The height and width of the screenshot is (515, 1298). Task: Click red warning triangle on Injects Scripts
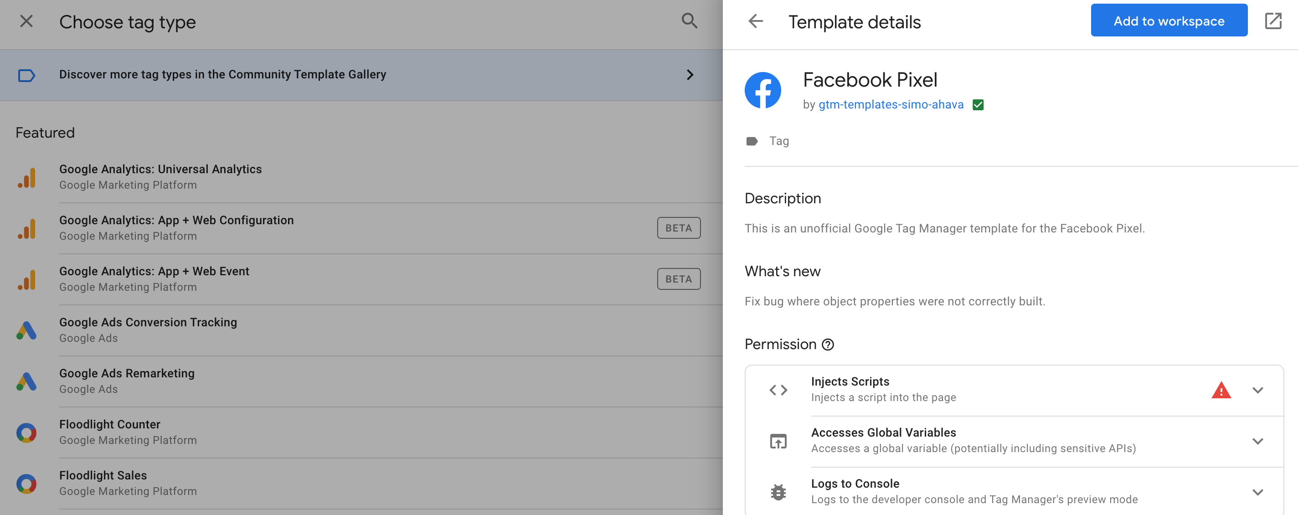pyautogui.click(x=1221, y=390)
